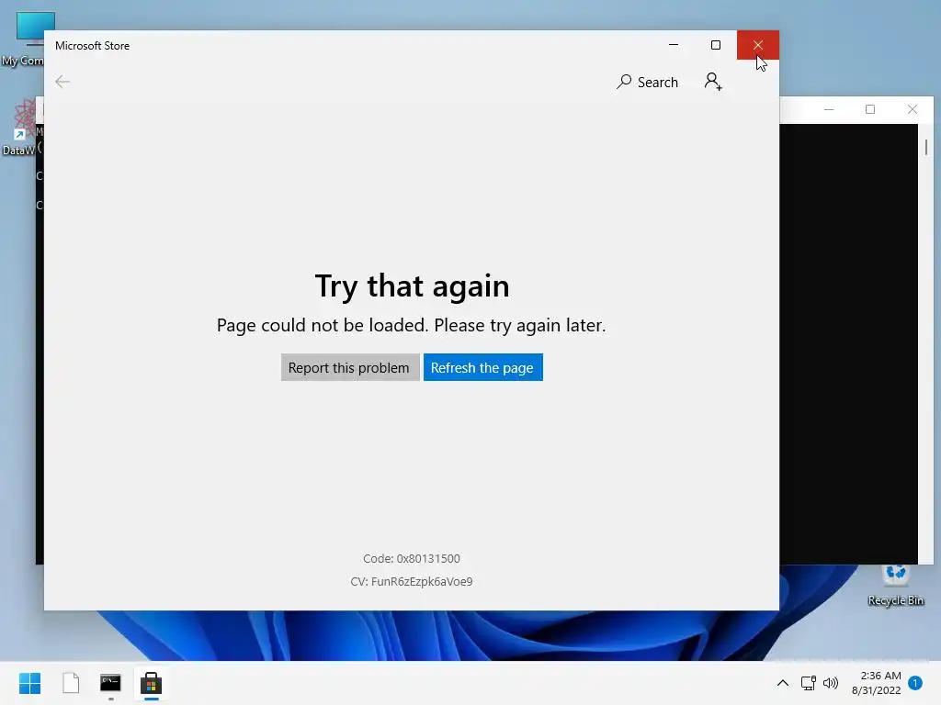Close the Microsoft Store window
The height and width of the screenshot is (705, 941).
(758, 45)
